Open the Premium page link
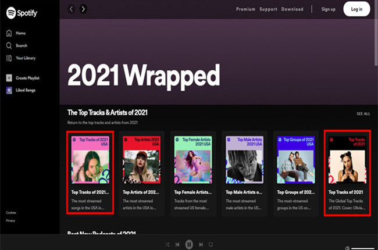378x250 pixels. (x=245, y=9)
